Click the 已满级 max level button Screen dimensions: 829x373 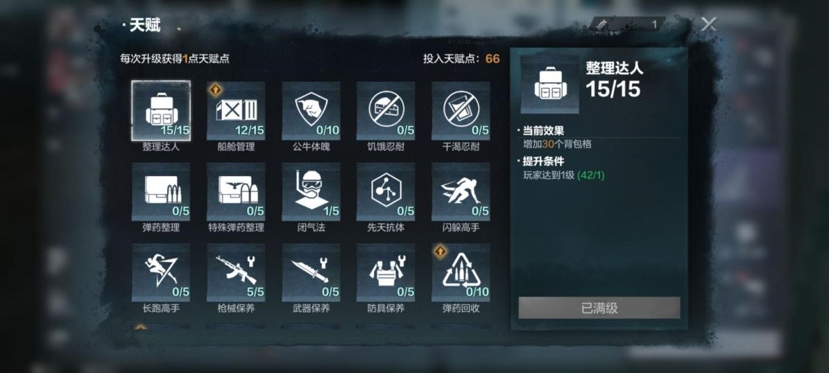pyautogui.click(x=599, y=308)
